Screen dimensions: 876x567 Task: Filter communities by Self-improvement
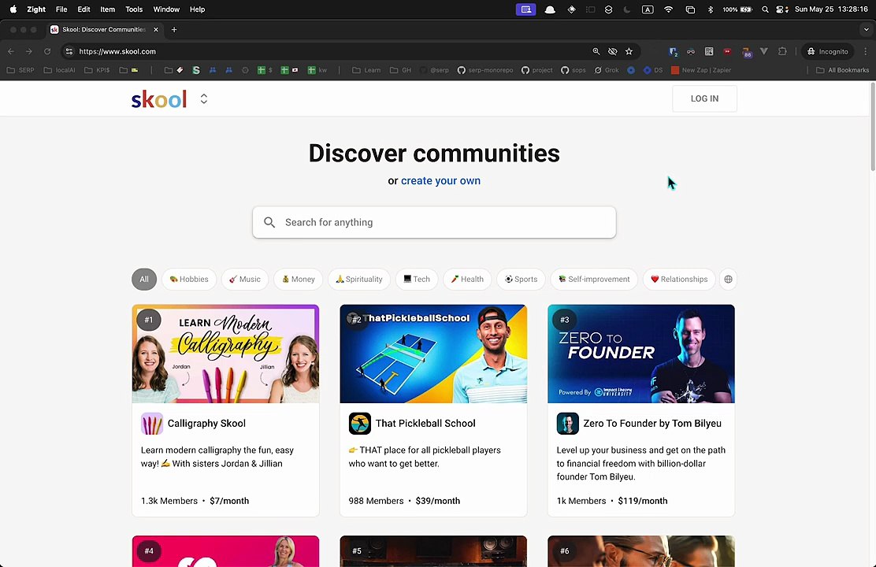594,280
